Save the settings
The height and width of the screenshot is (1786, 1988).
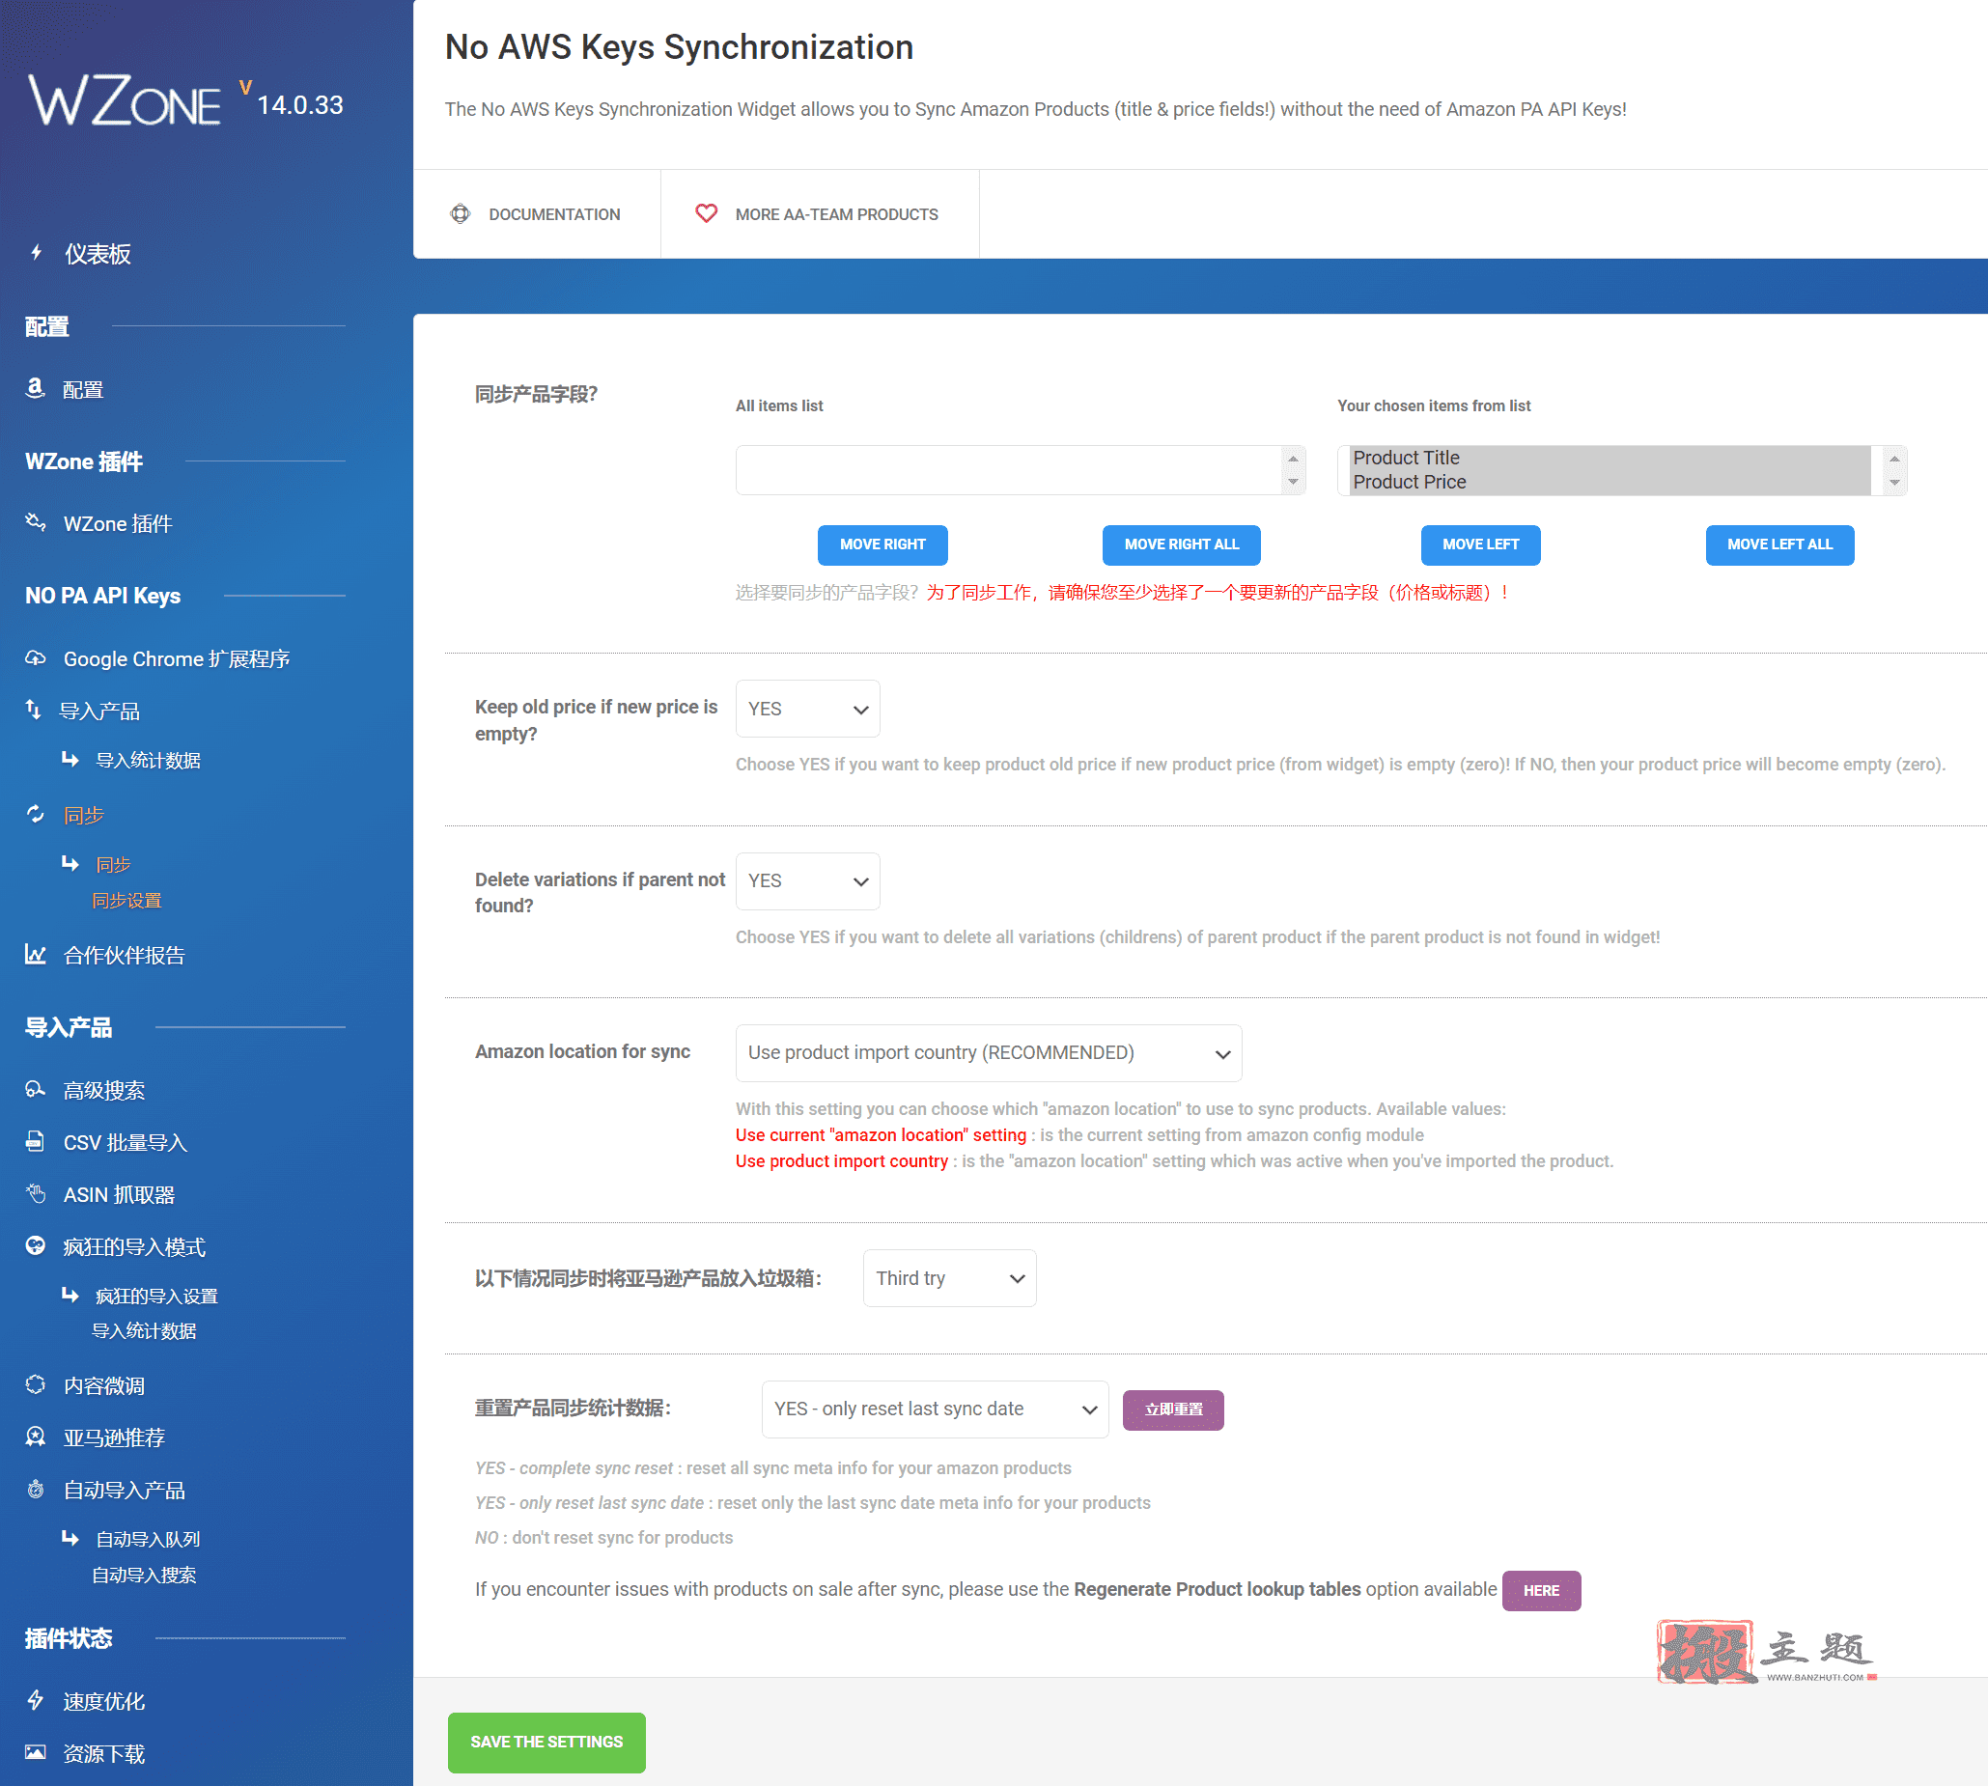coord(546,1742)
